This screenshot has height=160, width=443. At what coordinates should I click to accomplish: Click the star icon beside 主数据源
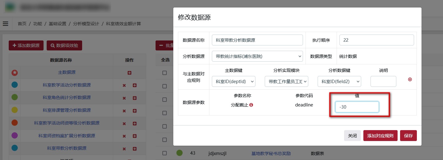pos(15,73)
